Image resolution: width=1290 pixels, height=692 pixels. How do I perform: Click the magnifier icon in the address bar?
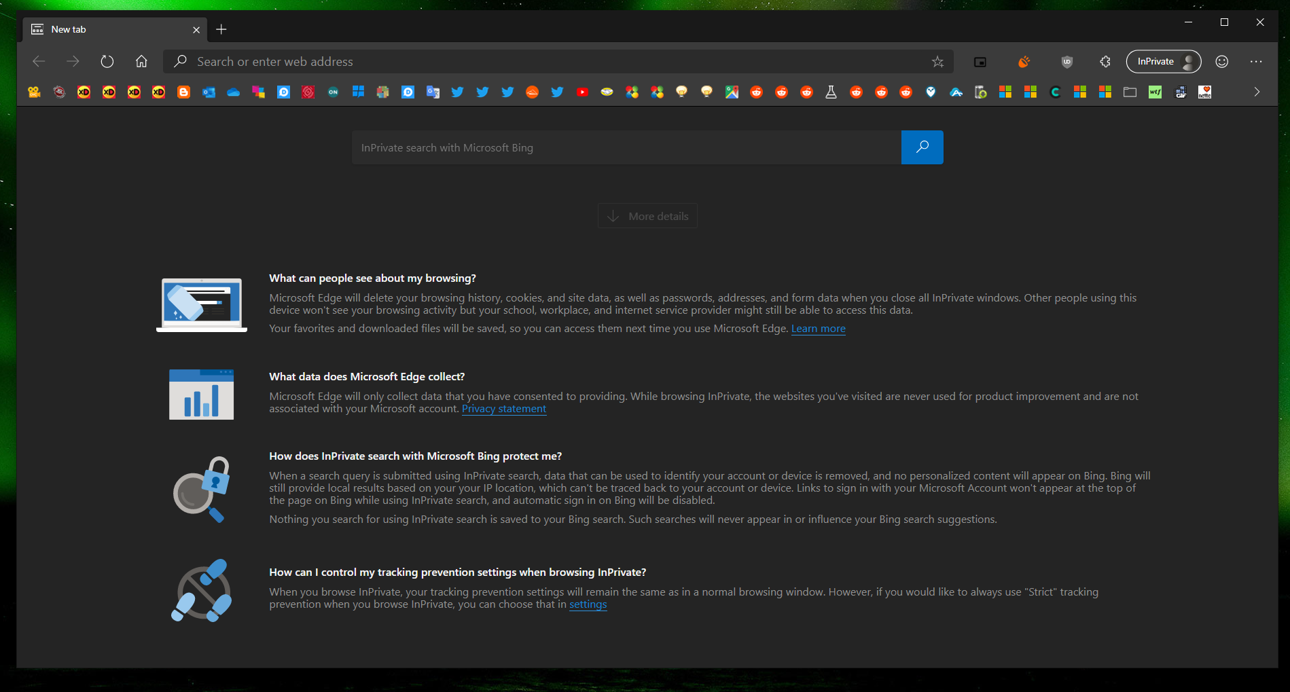coord(180,62)
